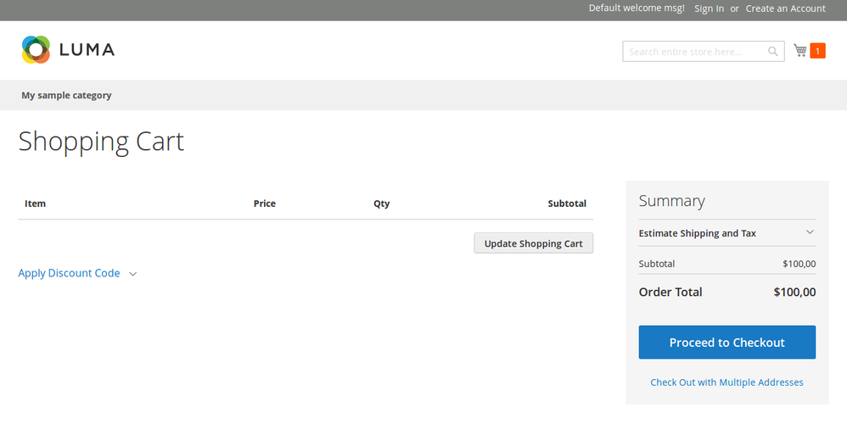This screenshot has width=847, height=435.
Task: Click the Order Total amount $100,00
Action: tap(794, 293)
